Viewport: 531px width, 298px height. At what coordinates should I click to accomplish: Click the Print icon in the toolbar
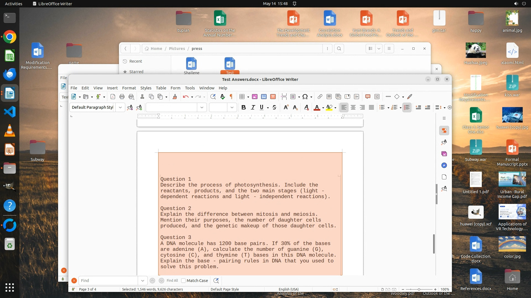[x=122, y=97]
